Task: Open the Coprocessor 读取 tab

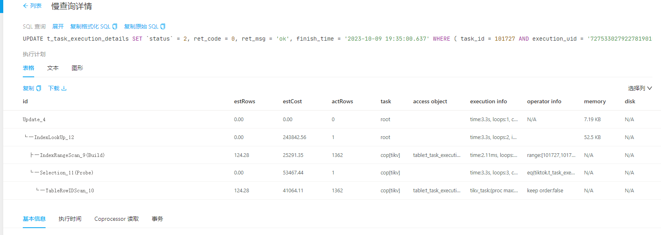Action: [x=116, y=219]
